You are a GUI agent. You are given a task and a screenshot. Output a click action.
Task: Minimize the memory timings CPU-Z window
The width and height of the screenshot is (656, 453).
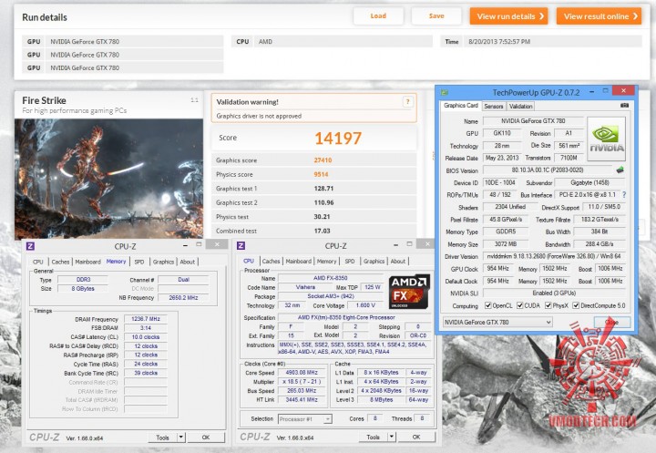point(185,245)
